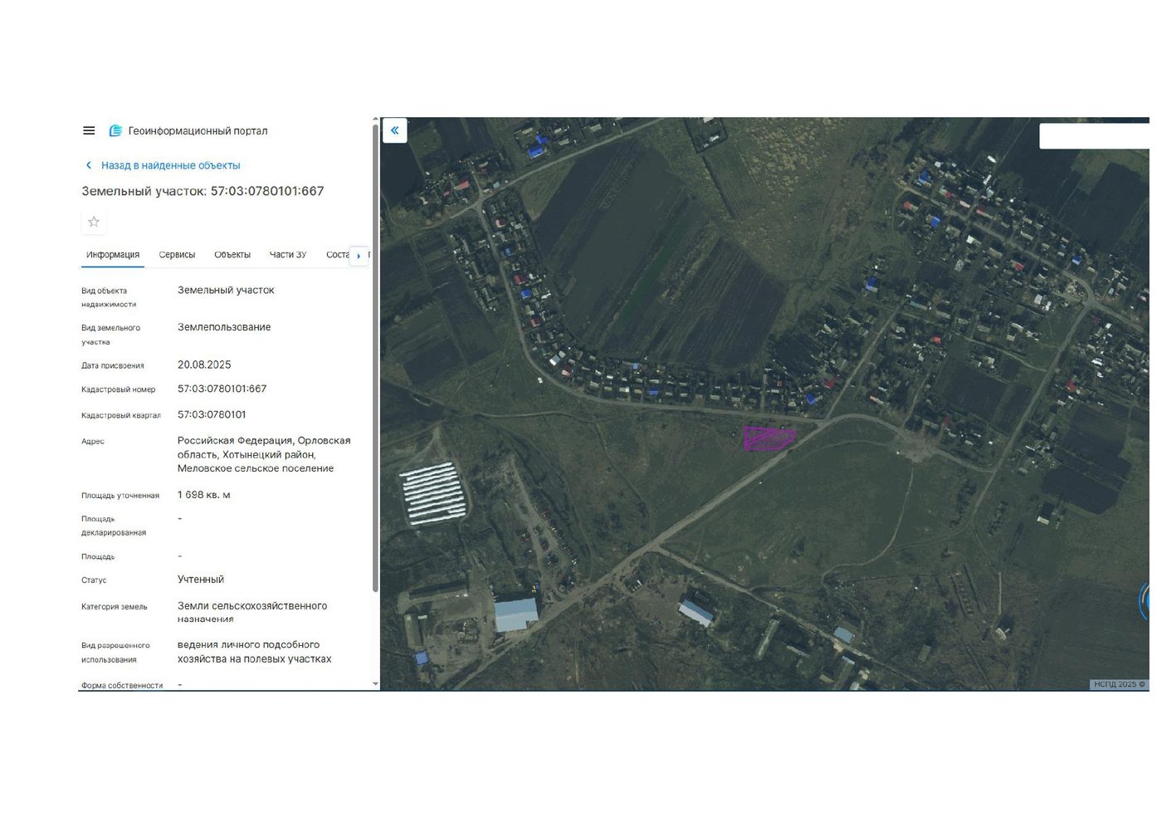Open the hamburger menu icon
Screen dimensions: 1162x822
click(x=89, y=130)
